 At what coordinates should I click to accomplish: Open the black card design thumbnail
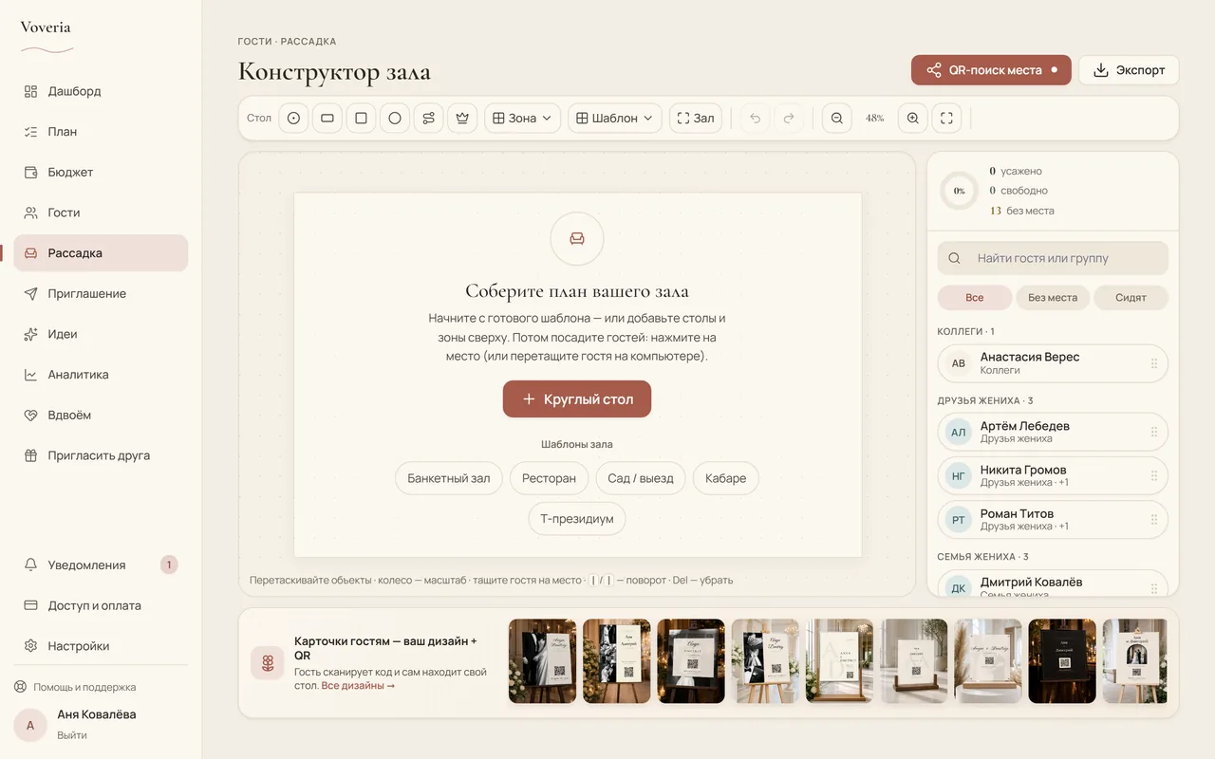tap(1062, 661)
